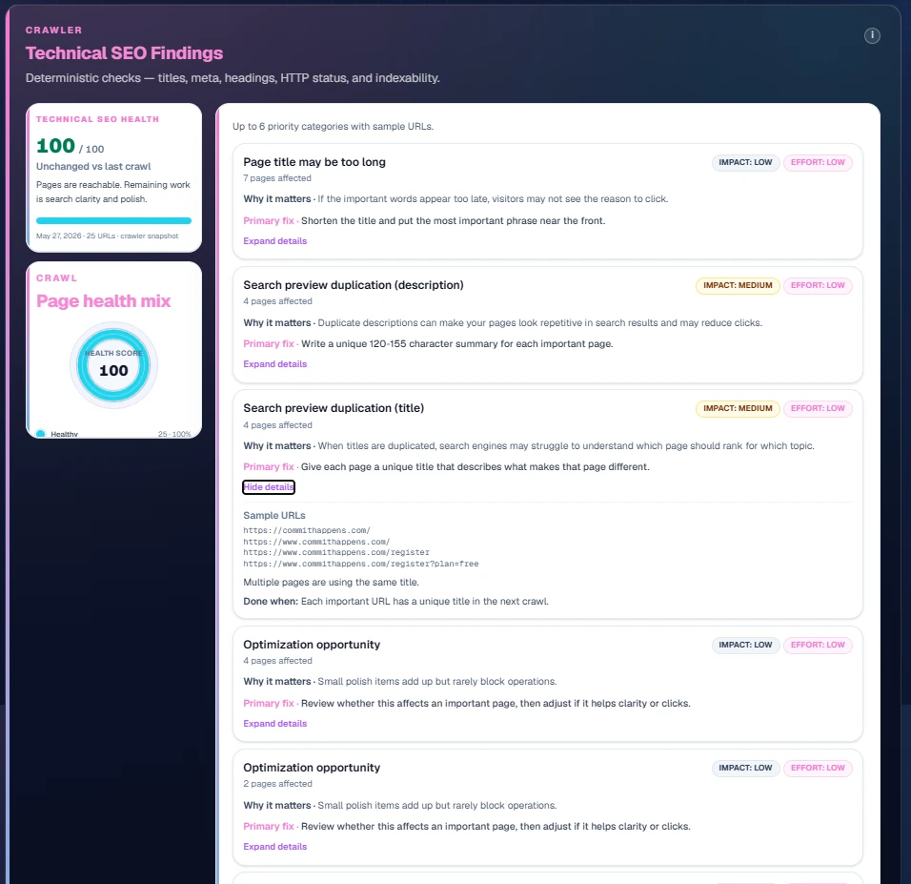This screenshot has height=884, width=911.
Task: Expand details for Search preview duplication (description)
Action: [x=274, y=364]
